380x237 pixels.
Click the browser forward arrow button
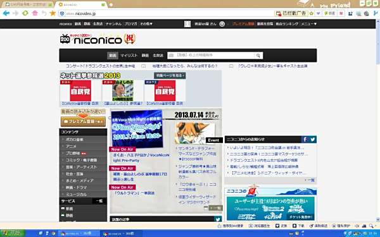point(16,13)
